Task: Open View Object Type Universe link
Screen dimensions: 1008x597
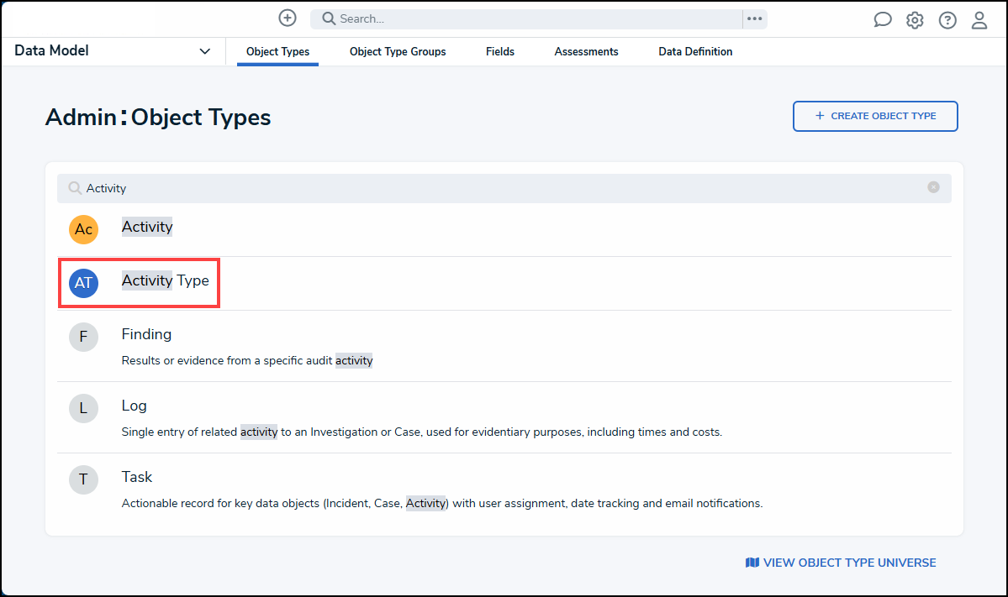Action: 841,563
